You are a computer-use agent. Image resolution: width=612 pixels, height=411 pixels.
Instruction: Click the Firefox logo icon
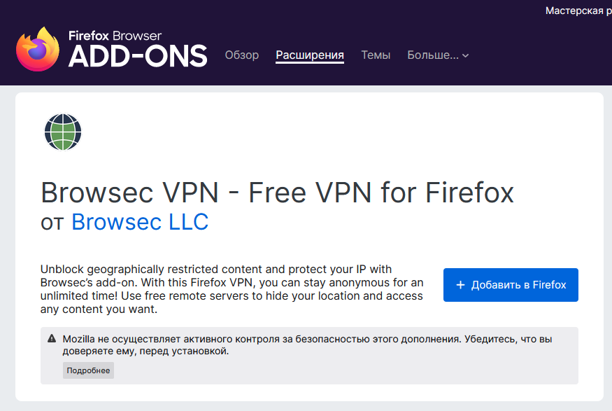38,49
